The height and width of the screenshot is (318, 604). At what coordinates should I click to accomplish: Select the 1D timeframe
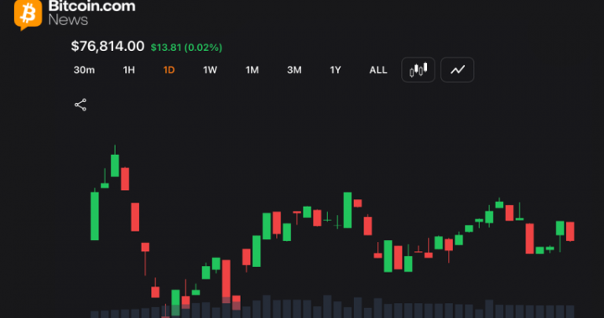click(x=169, y=70)
